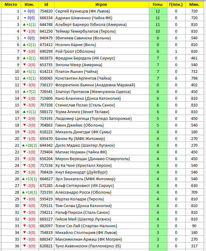The width and height of the screenshot is (206, 251).
Task: Select player 'Сергей Кузнецов (ФК Львов)'
Action: point(101,11)
